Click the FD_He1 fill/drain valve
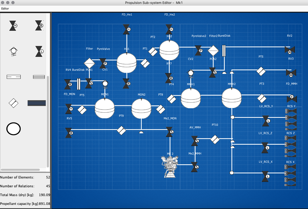Image resolution: width=308 pixels, height=209 pixels. point(126,29)
